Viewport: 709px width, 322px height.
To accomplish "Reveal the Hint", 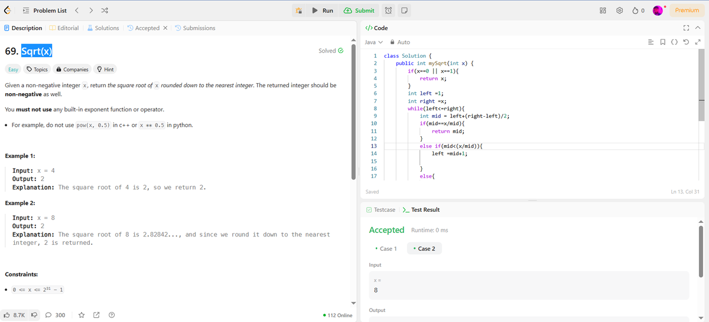I will click(105, 69).
